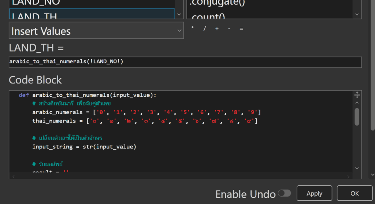Insert the equals sign operator
This screenshot has width=375, height=204.
coord(241,29)
